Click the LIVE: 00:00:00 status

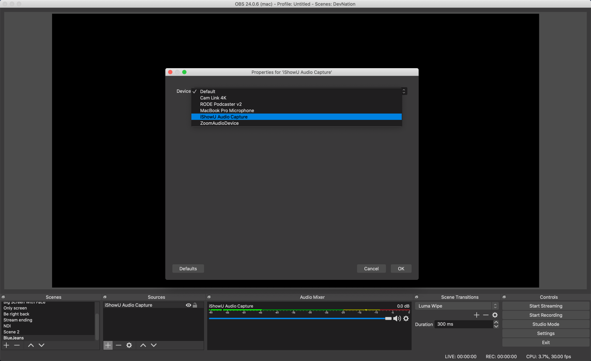point(460,356)
